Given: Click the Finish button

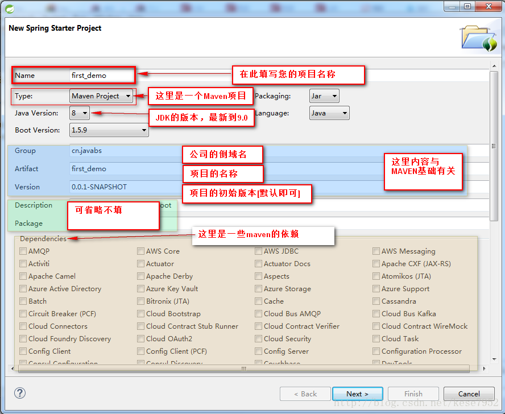Looking at the screenshot, I should pyautogui.click(x=413, y=394).
